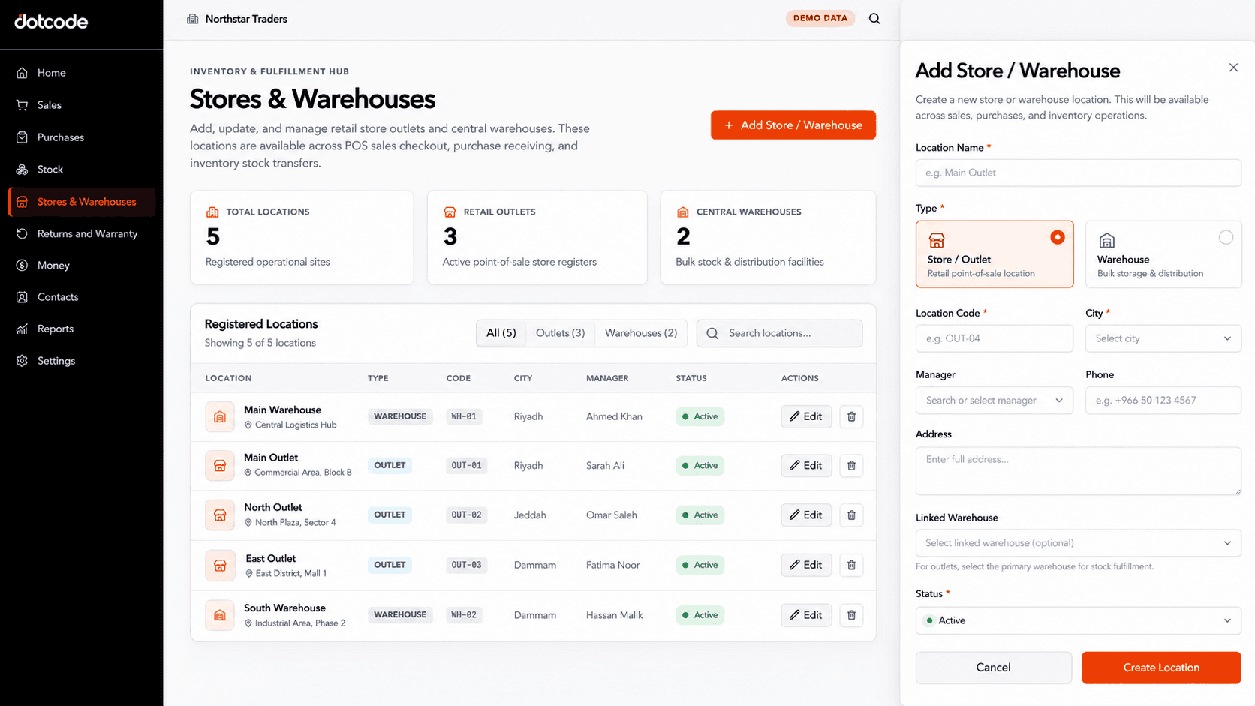Open Purchases from the sidebar
This screenshot has width=1255, height=706.
pyautogui.click(x=82, y=137)
